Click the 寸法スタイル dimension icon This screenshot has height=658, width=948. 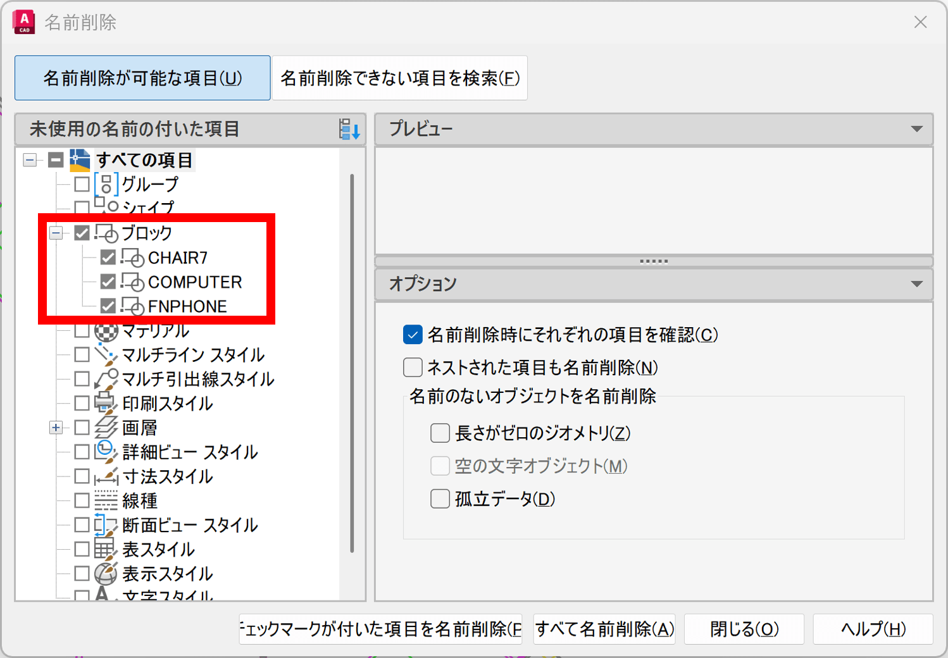pyautogui.click(x=106, y=476)
